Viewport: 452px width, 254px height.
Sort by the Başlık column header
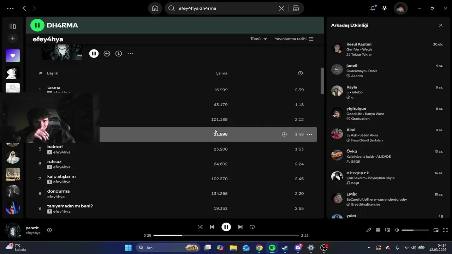[x=53, y=73]
